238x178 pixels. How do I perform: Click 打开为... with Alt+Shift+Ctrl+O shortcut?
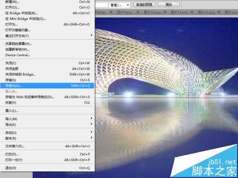47,25
